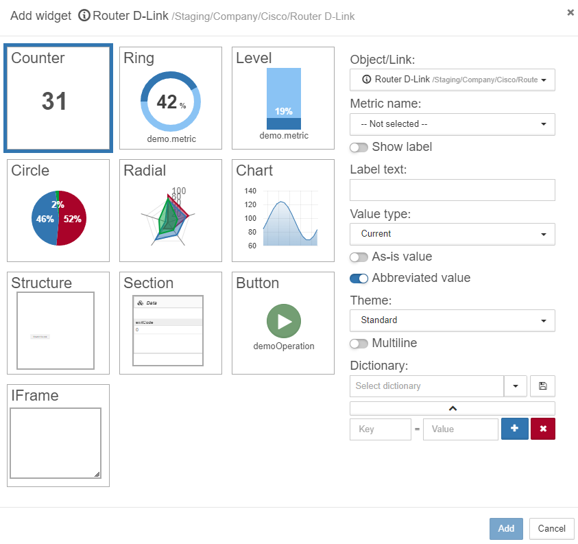
Task: Choose the Level widget tile
Action: pos(283,98)
